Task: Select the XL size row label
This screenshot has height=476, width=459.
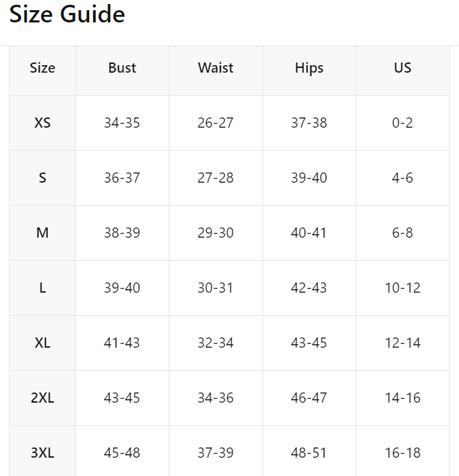Action: point(42,343)
